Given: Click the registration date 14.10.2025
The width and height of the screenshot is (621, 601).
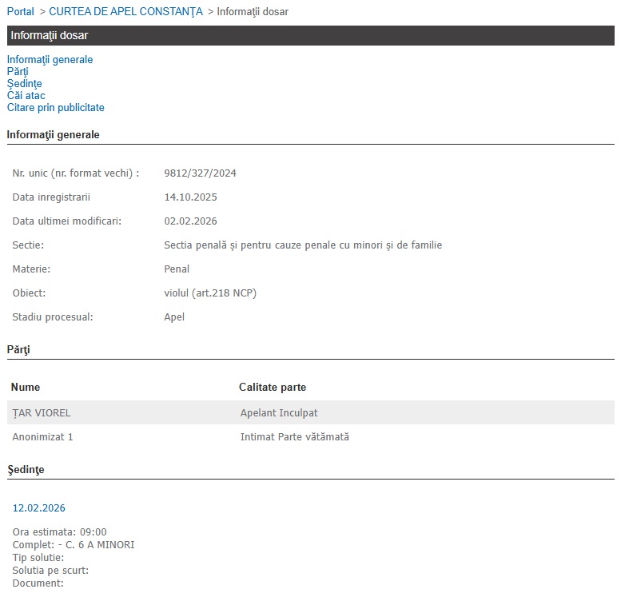Looking at the screenshot, I should (190, 197).
